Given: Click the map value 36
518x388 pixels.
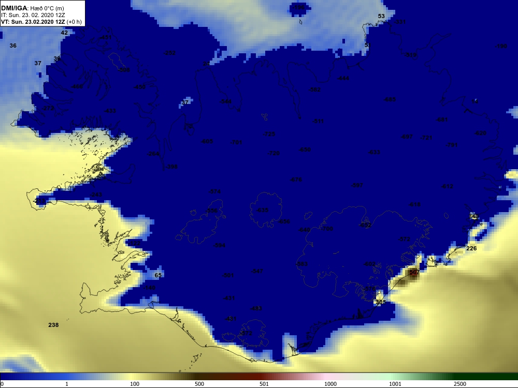Looking at the screenshot, I should 13,46.
